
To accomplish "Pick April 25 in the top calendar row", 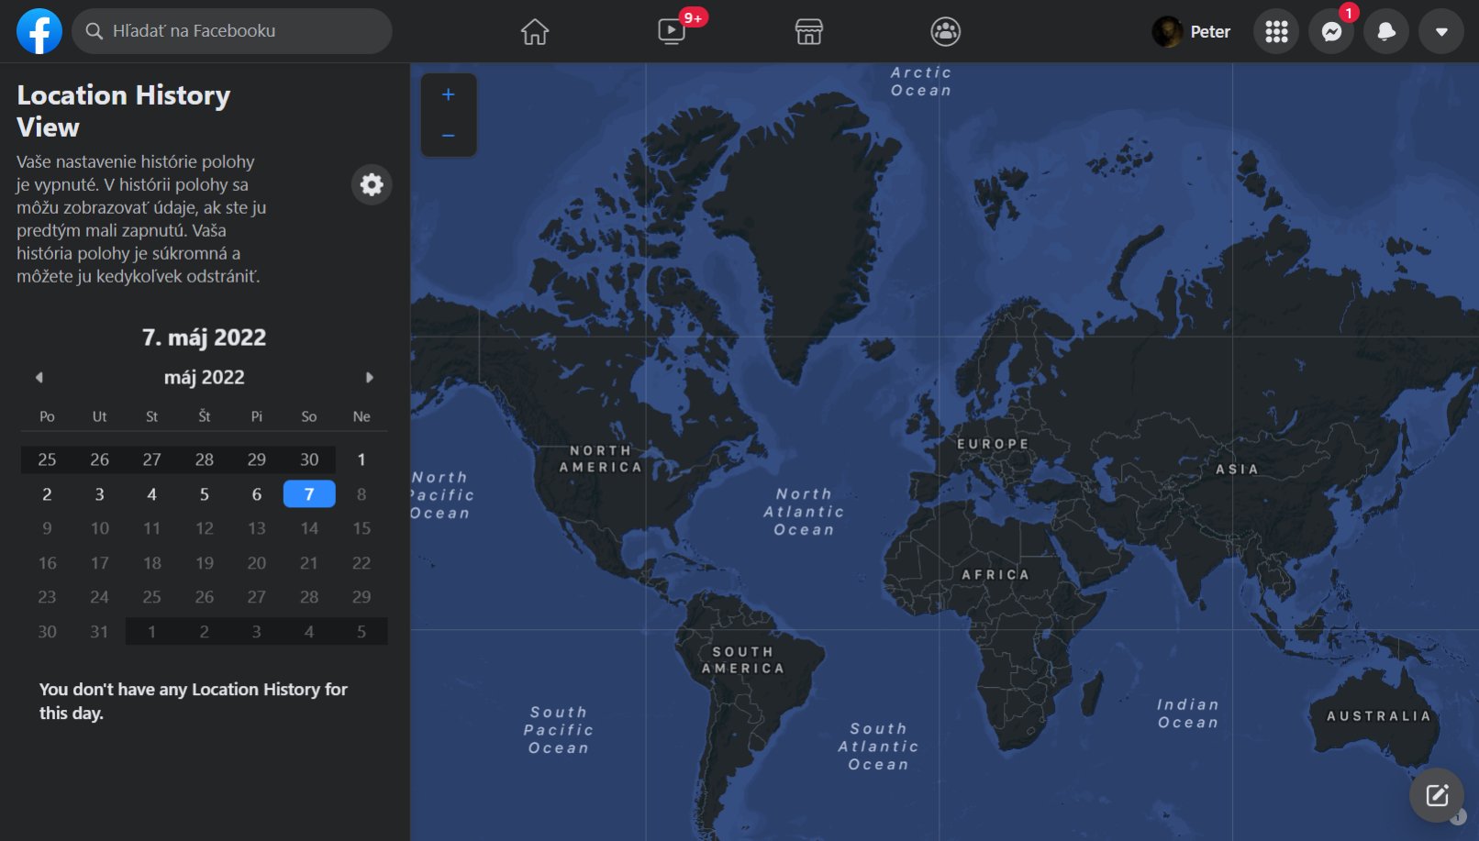I will 47,459.
